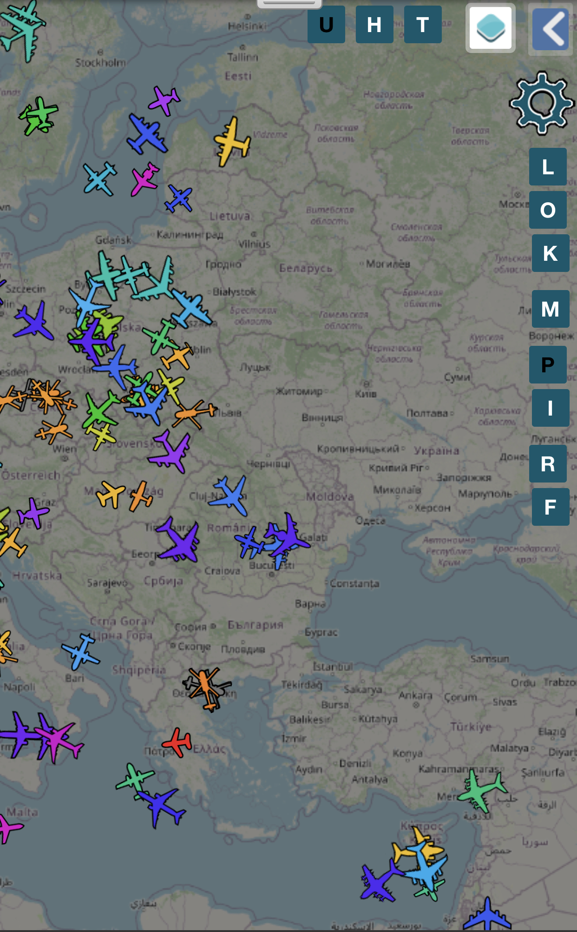Toggle the K button on right sidebar
The height and width of the screenshot is (932, 577).
pyautogui.click(x=551, y=253)
